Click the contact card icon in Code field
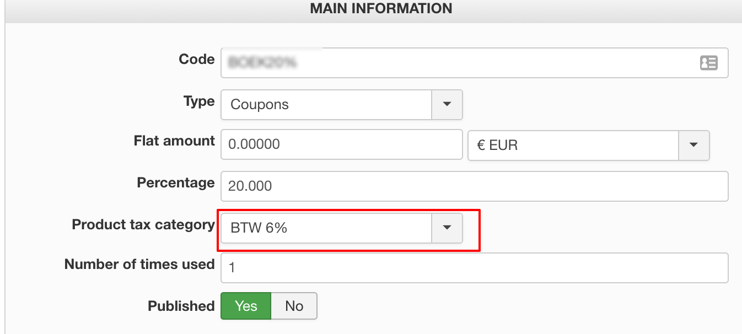Screen dimensions: 742x334 point(708,63)
